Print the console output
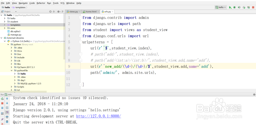Screen dimensions: 256x125 click(x=7, y=117)
